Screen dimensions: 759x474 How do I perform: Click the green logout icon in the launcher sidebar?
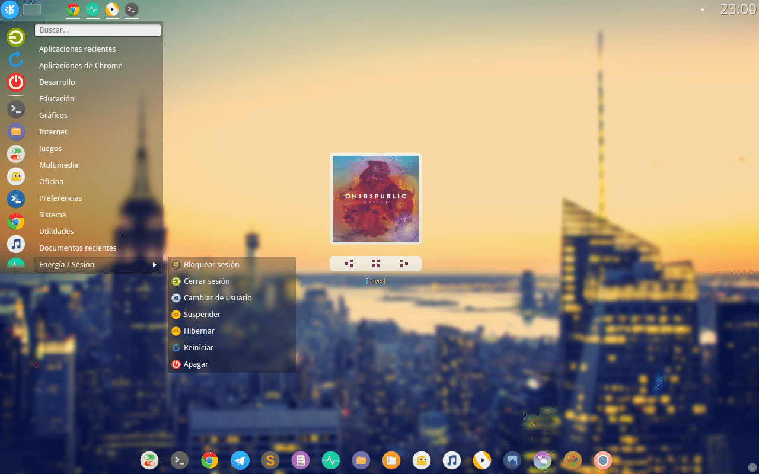click(16, 37)
